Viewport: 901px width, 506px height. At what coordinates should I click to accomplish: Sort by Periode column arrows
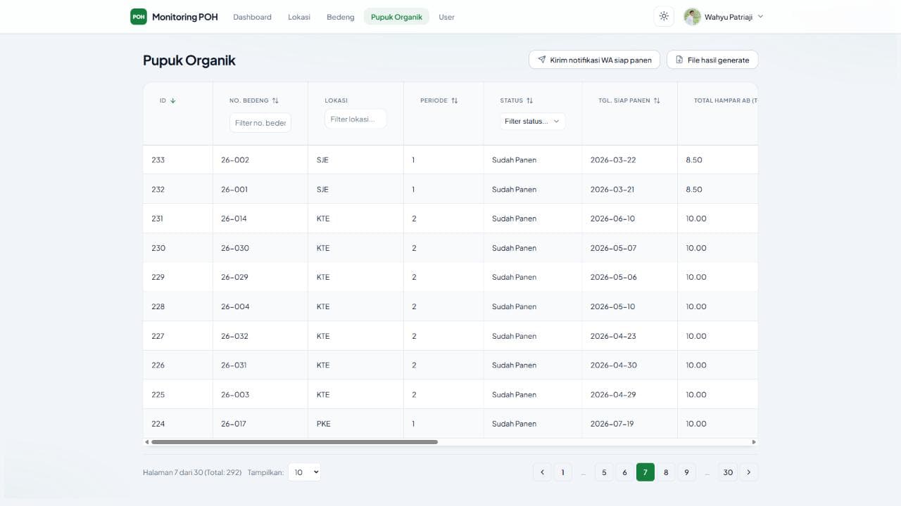tap(455, 100)
